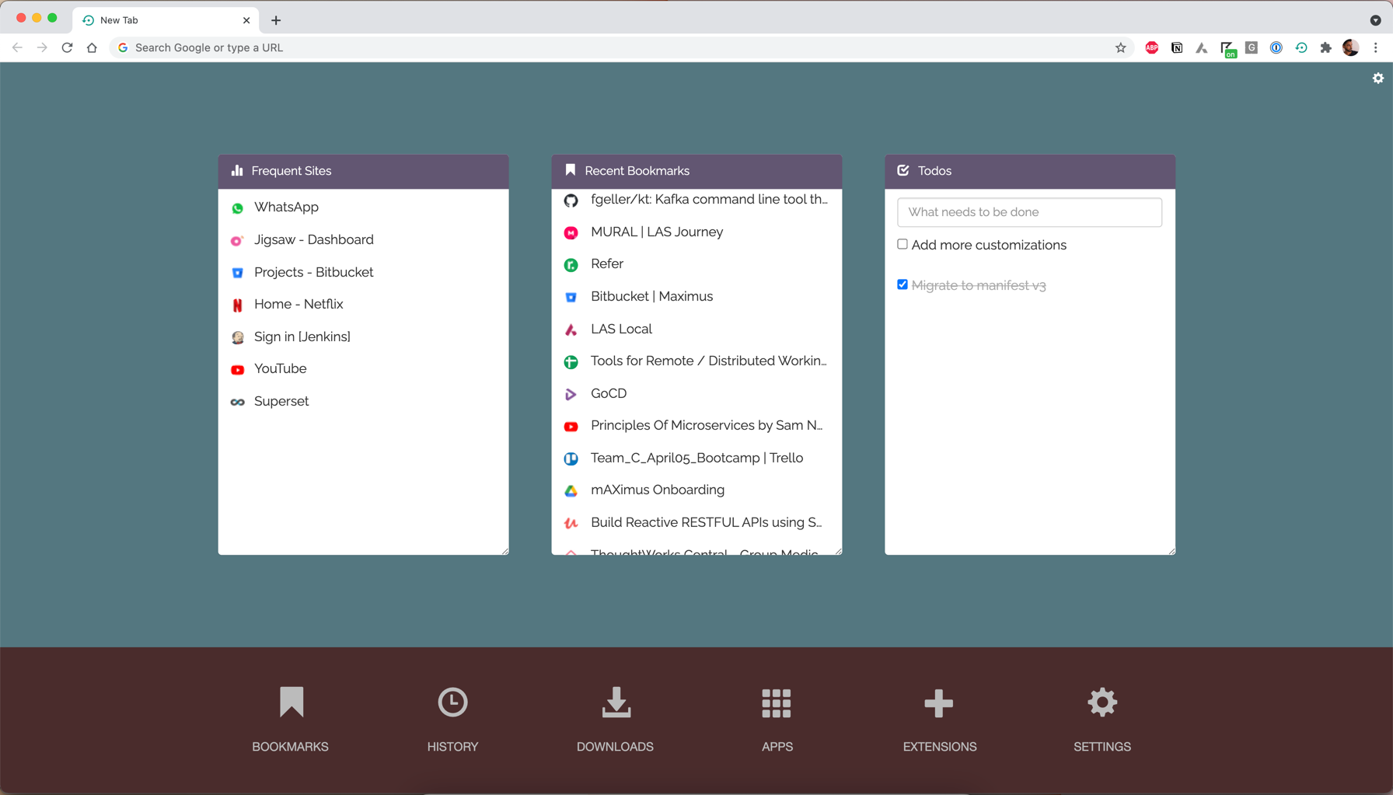Open the fgeller/kt Kafka bookmark
1393x795 pixels.
tap(709, 200)
